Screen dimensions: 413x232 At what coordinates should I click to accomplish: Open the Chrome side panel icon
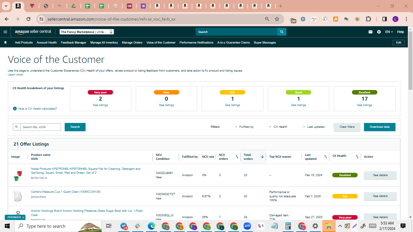tap(385, 19)
